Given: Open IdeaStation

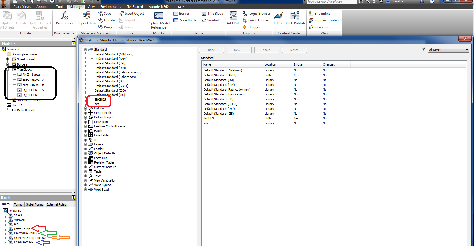Looking at the screenshot, I should (320, 27).
